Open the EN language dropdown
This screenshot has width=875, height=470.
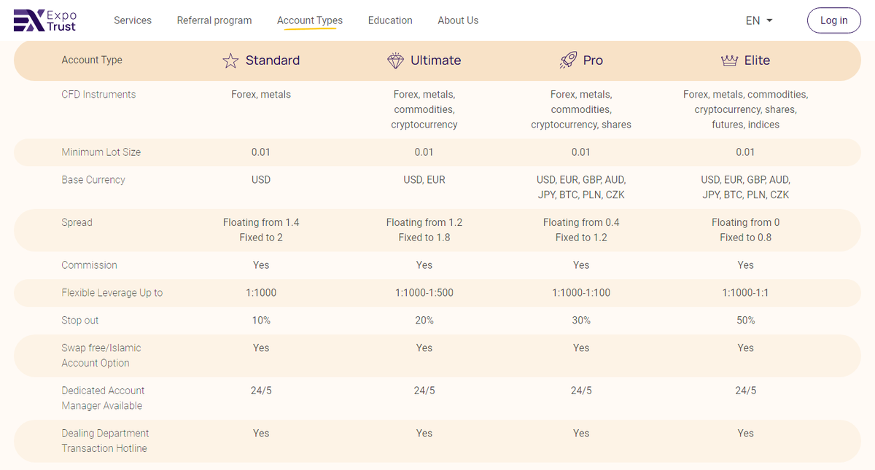(759, 20)
